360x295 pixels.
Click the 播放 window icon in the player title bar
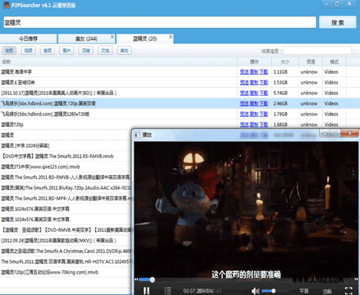[x=137, y=135]
